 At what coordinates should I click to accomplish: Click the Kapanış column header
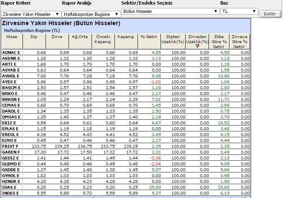126,37
